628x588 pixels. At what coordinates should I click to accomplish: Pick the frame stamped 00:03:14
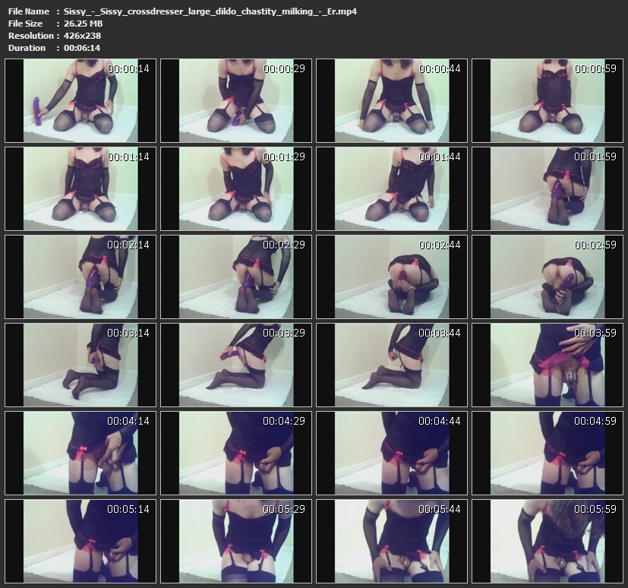point(80,365)
